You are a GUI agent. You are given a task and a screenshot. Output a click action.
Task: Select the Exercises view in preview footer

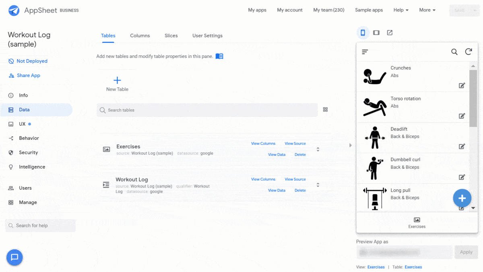[x=417, y=223]
